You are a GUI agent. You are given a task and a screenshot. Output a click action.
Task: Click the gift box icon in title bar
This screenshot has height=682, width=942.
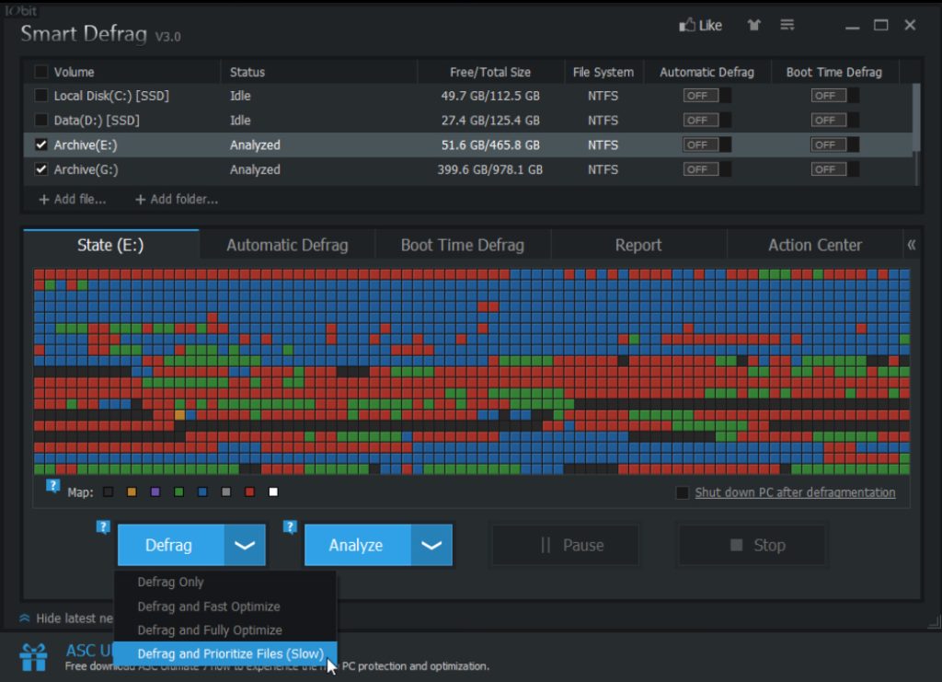tap(753, 25)
